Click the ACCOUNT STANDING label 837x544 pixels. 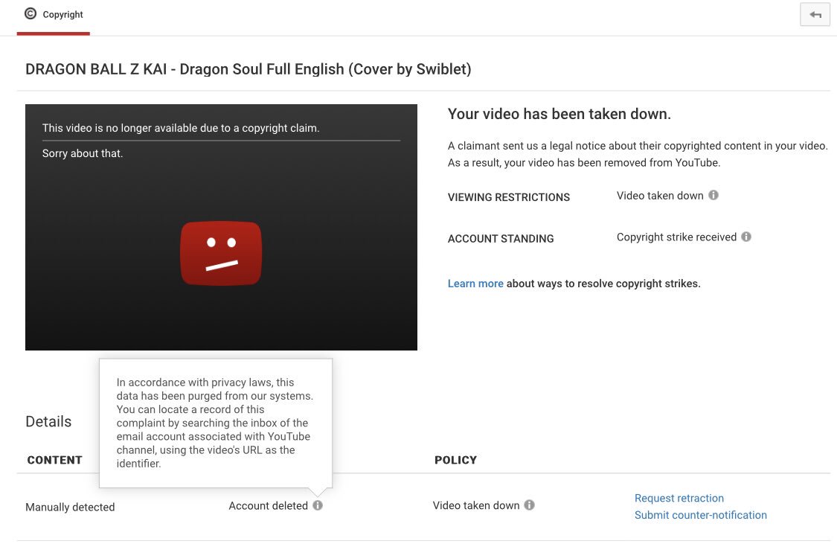[501, 239]
